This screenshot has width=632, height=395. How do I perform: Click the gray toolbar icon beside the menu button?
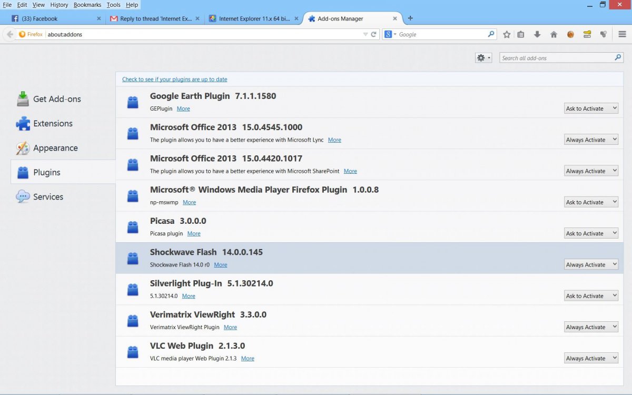point(604,34)
